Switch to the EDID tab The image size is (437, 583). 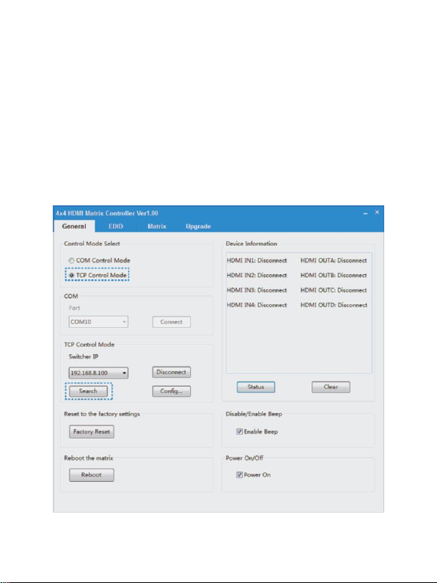tap(116, 227)
